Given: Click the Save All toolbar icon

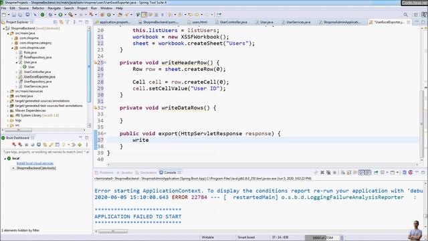Looking at the screenshot, I should [20, 15].
